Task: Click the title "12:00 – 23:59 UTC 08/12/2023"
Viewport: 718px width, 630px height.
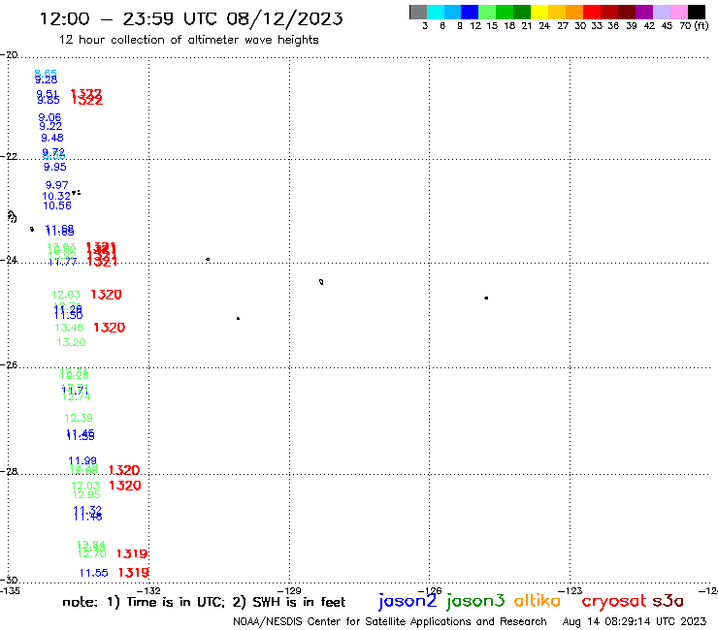Action: 191,18
